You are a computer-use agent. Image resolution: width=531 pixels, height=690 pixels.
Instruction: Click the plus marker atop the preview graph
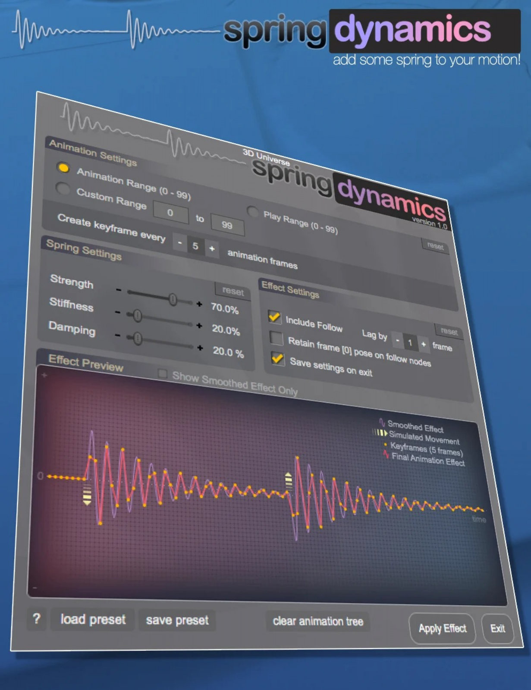(44, 375)
